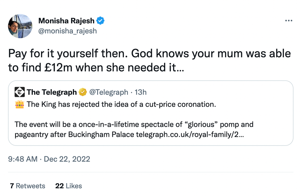Click the 'once-in-a-lifetime spectacle' line in the quoted tweet
The image size is (300, 196).
tap(134, 125)
